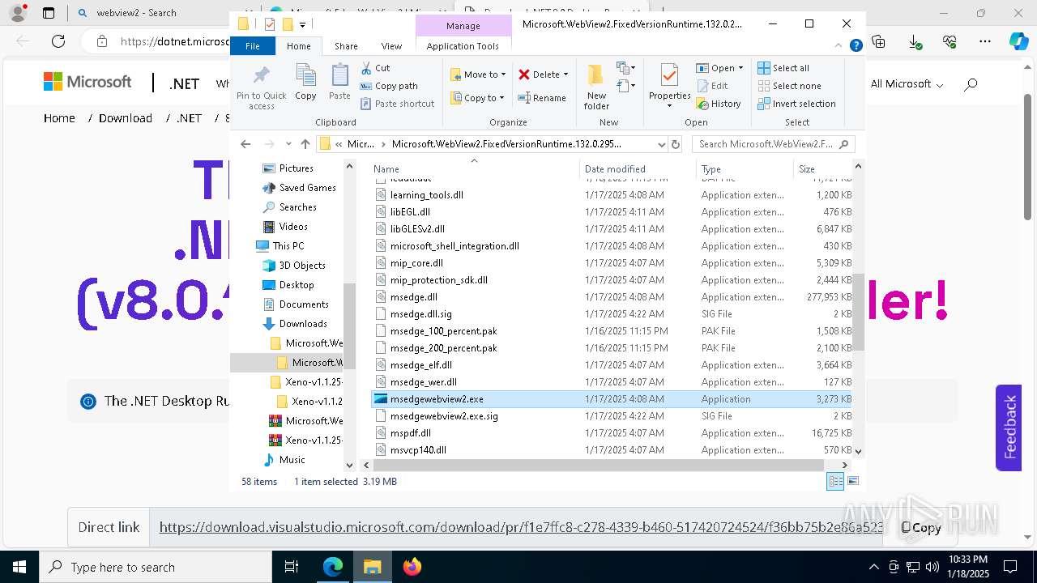This screenshot has height=583, width=1037.
Task: Click the horizontal scrollbar in file list
Action: click(x=599, y=466)
